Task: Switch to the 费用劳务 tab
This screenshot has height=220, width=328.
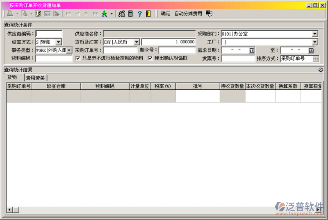Action: 35,78
